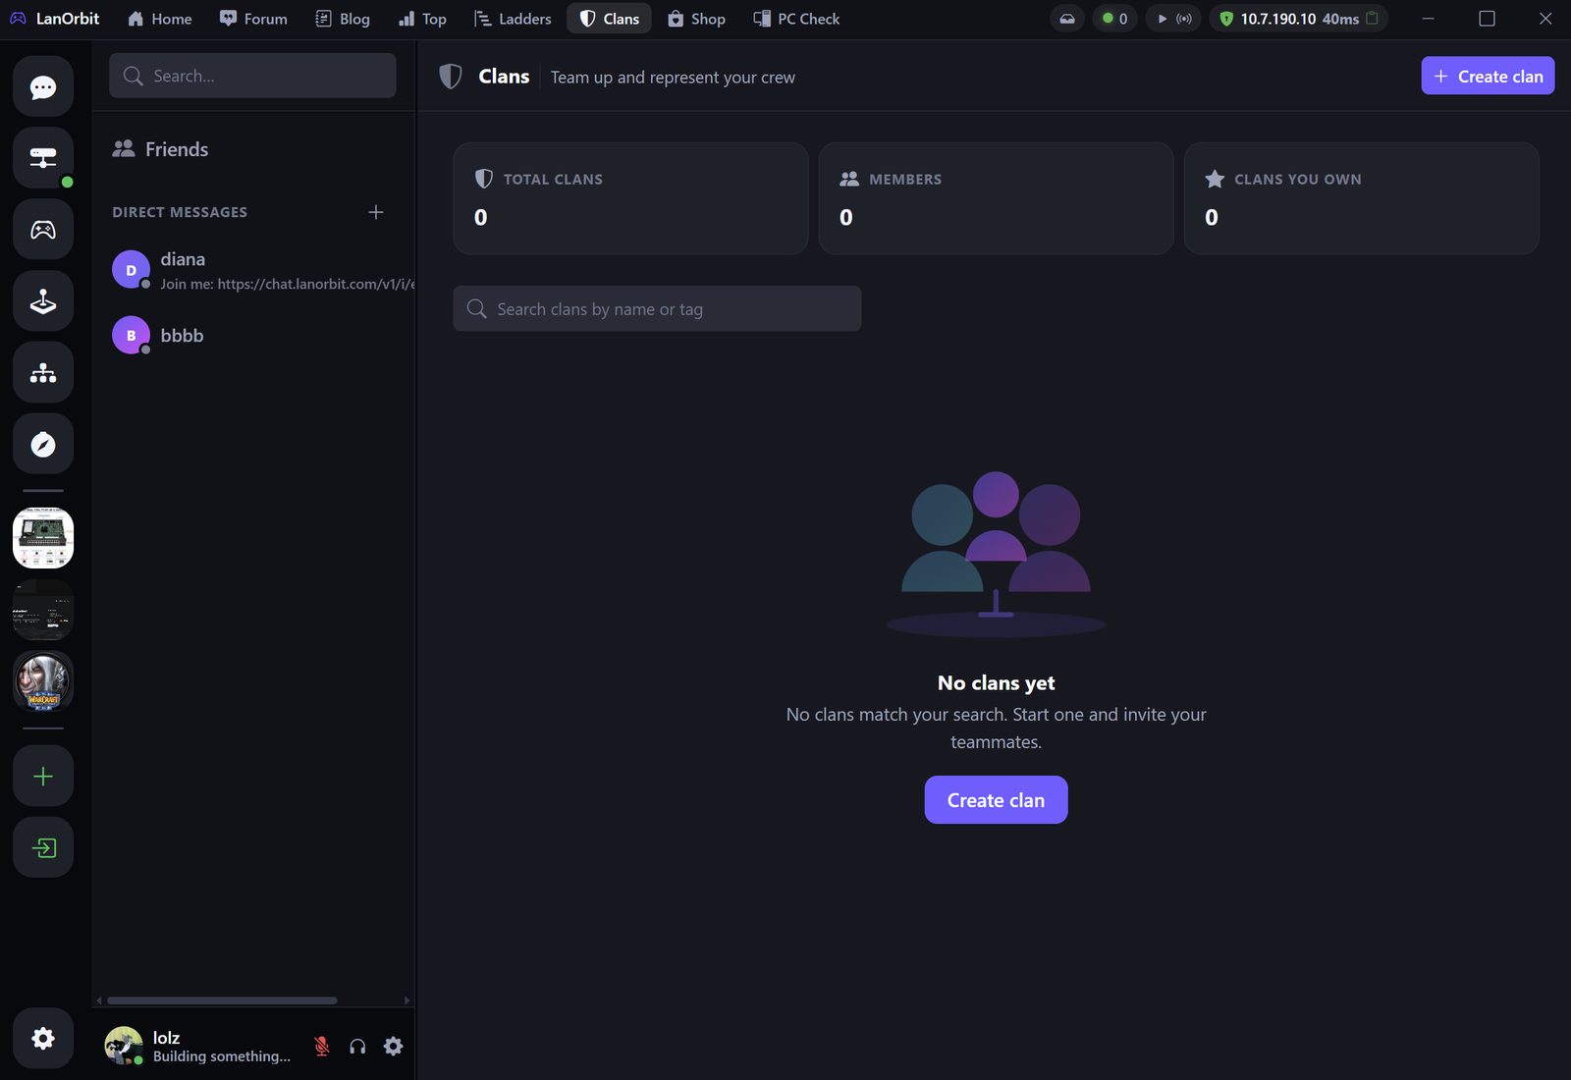Viewport: 1571px width, 1080px height.
Task: Open user settings gear next to headphones
Action: tap(393, 1046)
